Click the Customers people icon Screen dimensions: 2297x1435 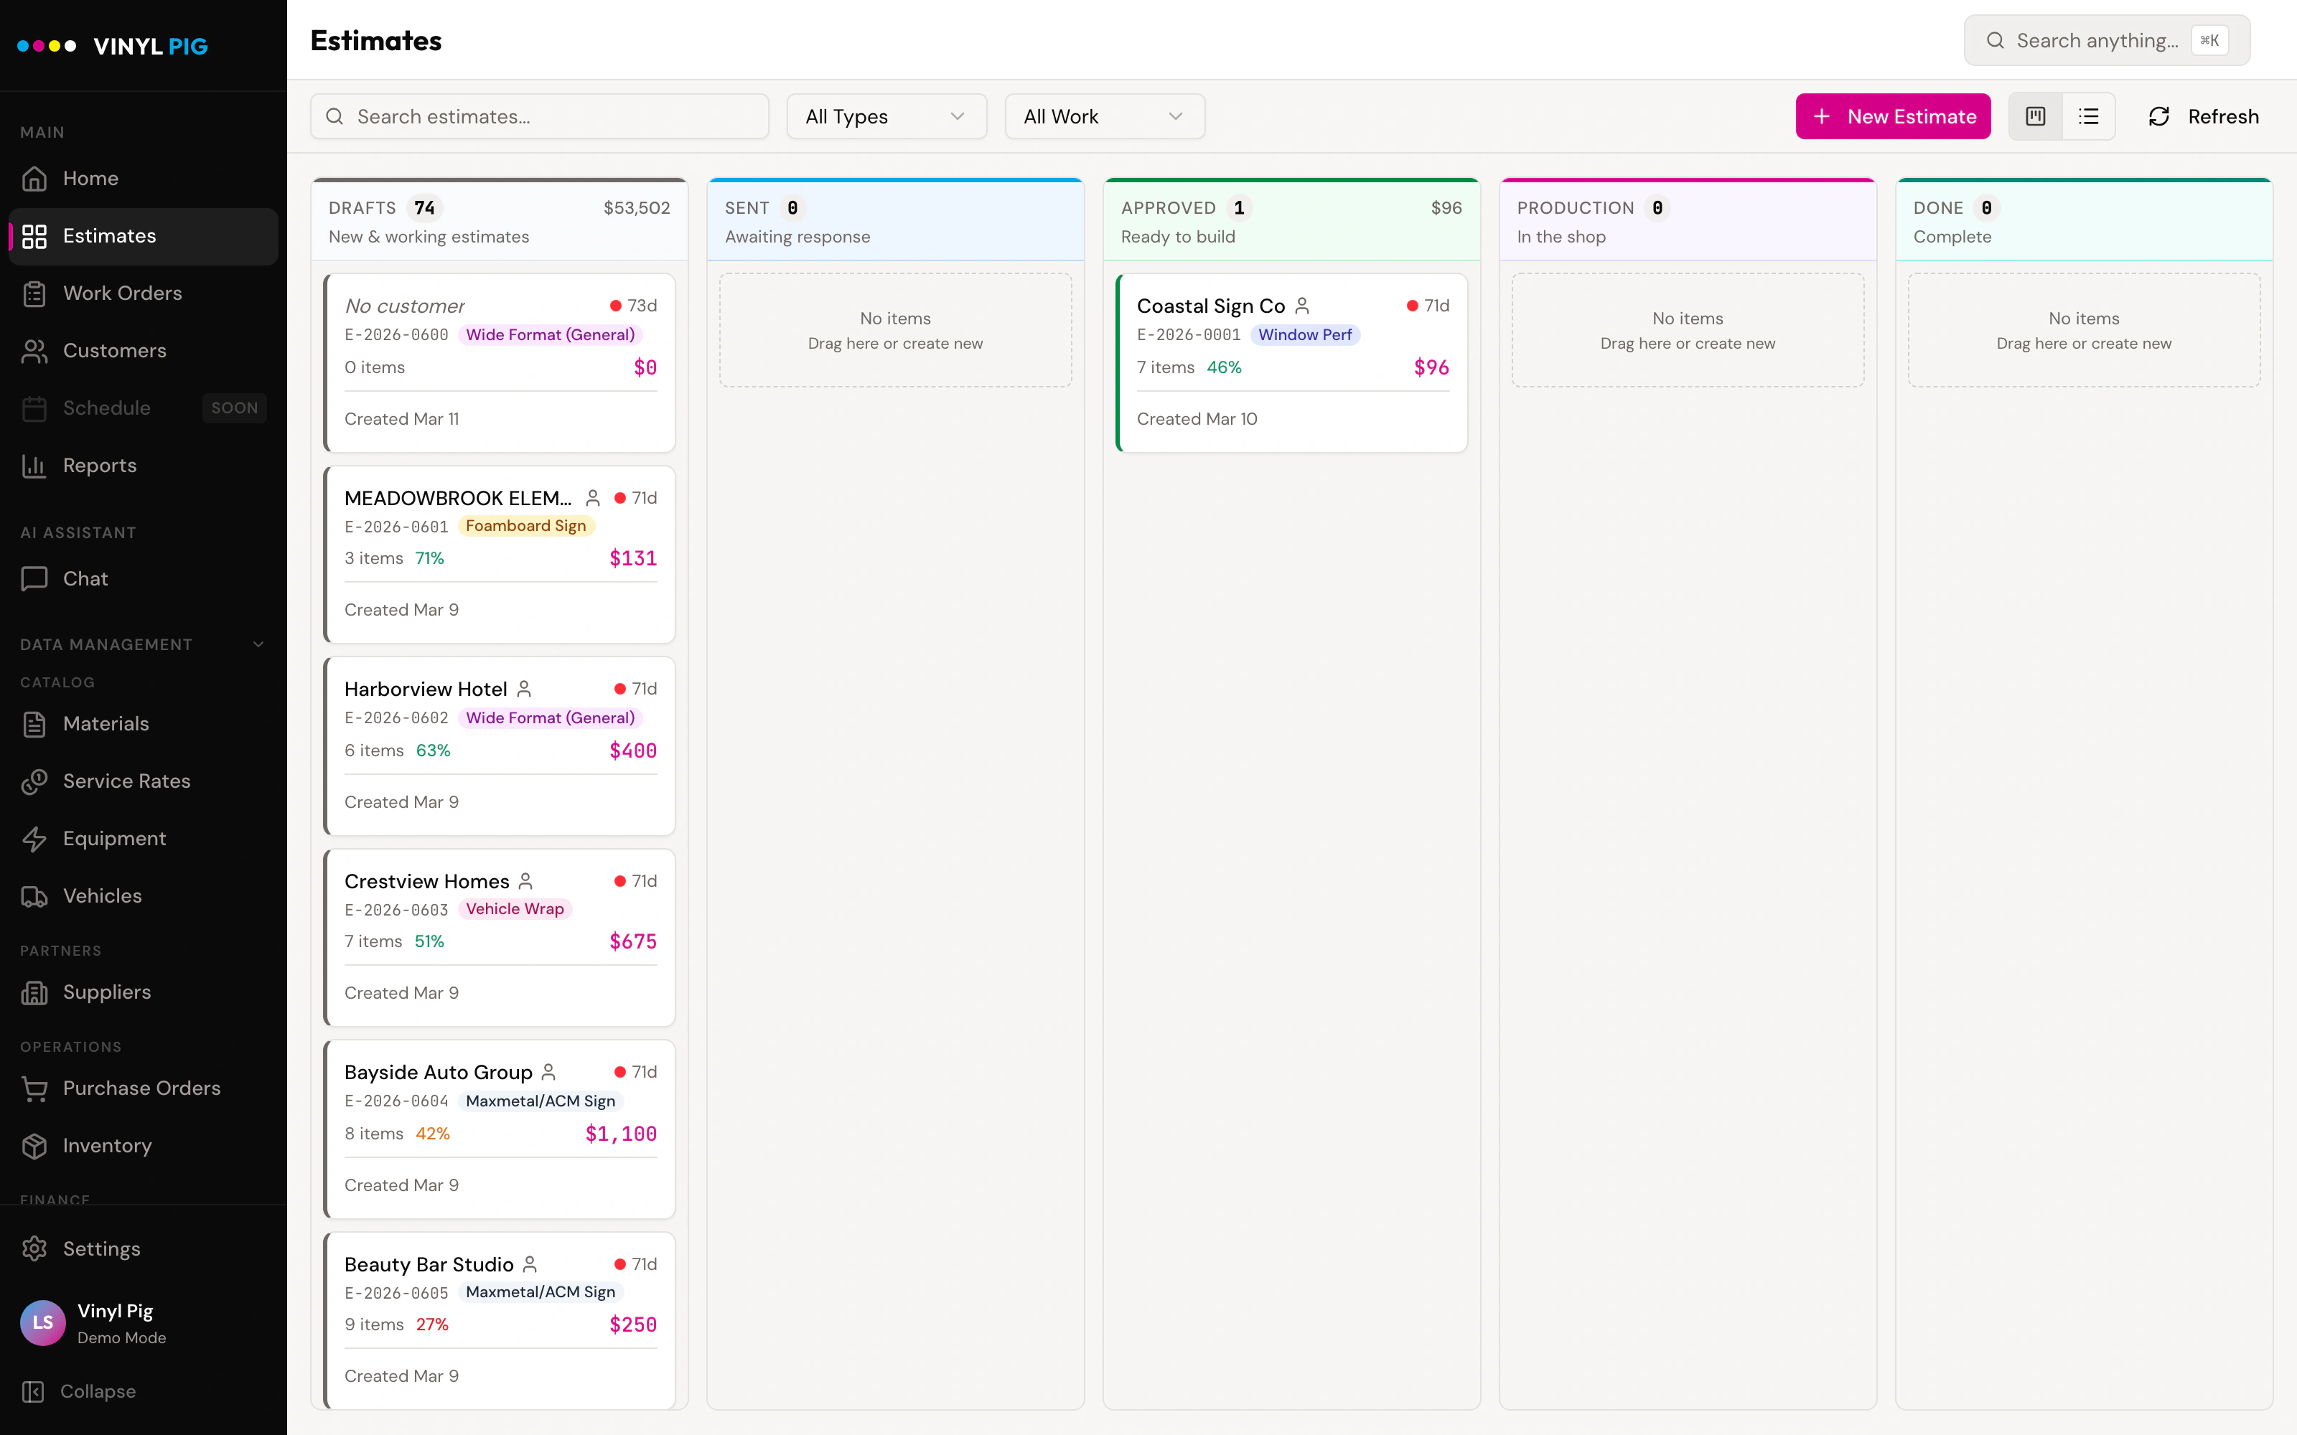coord(34,351)
